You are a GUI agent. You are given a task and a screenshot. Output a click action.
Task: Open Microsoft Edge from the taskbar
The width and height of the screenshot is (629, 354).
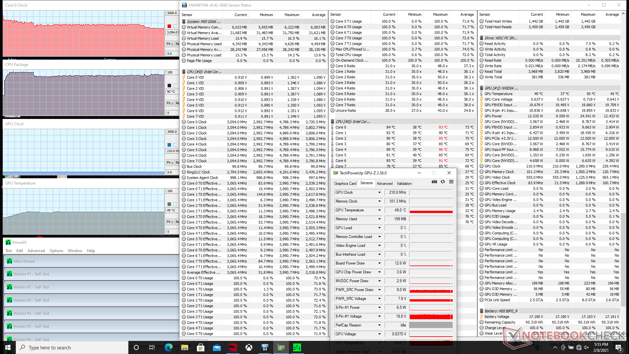coord(169,347)
